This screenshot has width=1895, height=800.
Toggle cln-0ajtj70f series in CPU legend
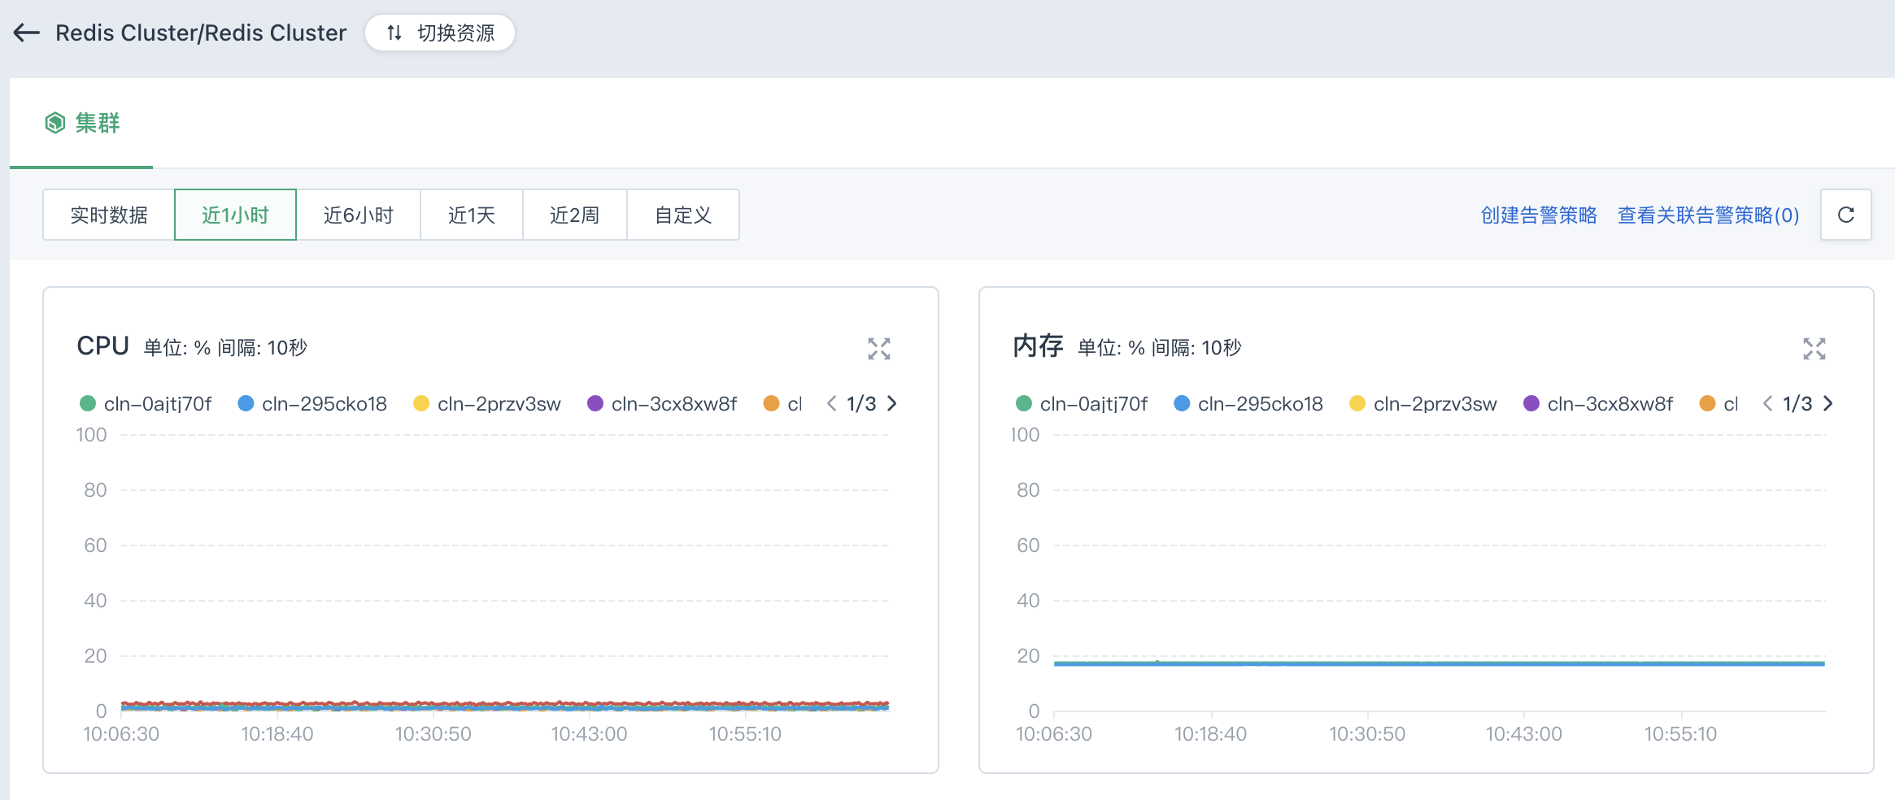(x=146, y=404)
